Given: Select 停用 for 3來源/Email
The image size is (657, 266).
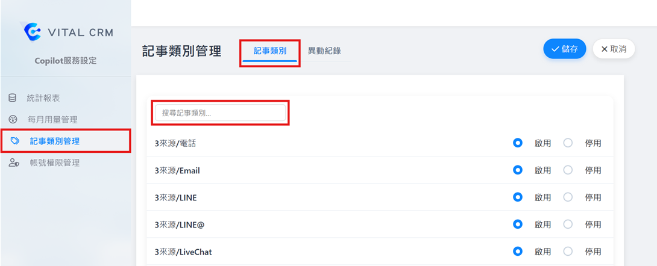Looking at the screenshot, I should click(x=568, y=170).
